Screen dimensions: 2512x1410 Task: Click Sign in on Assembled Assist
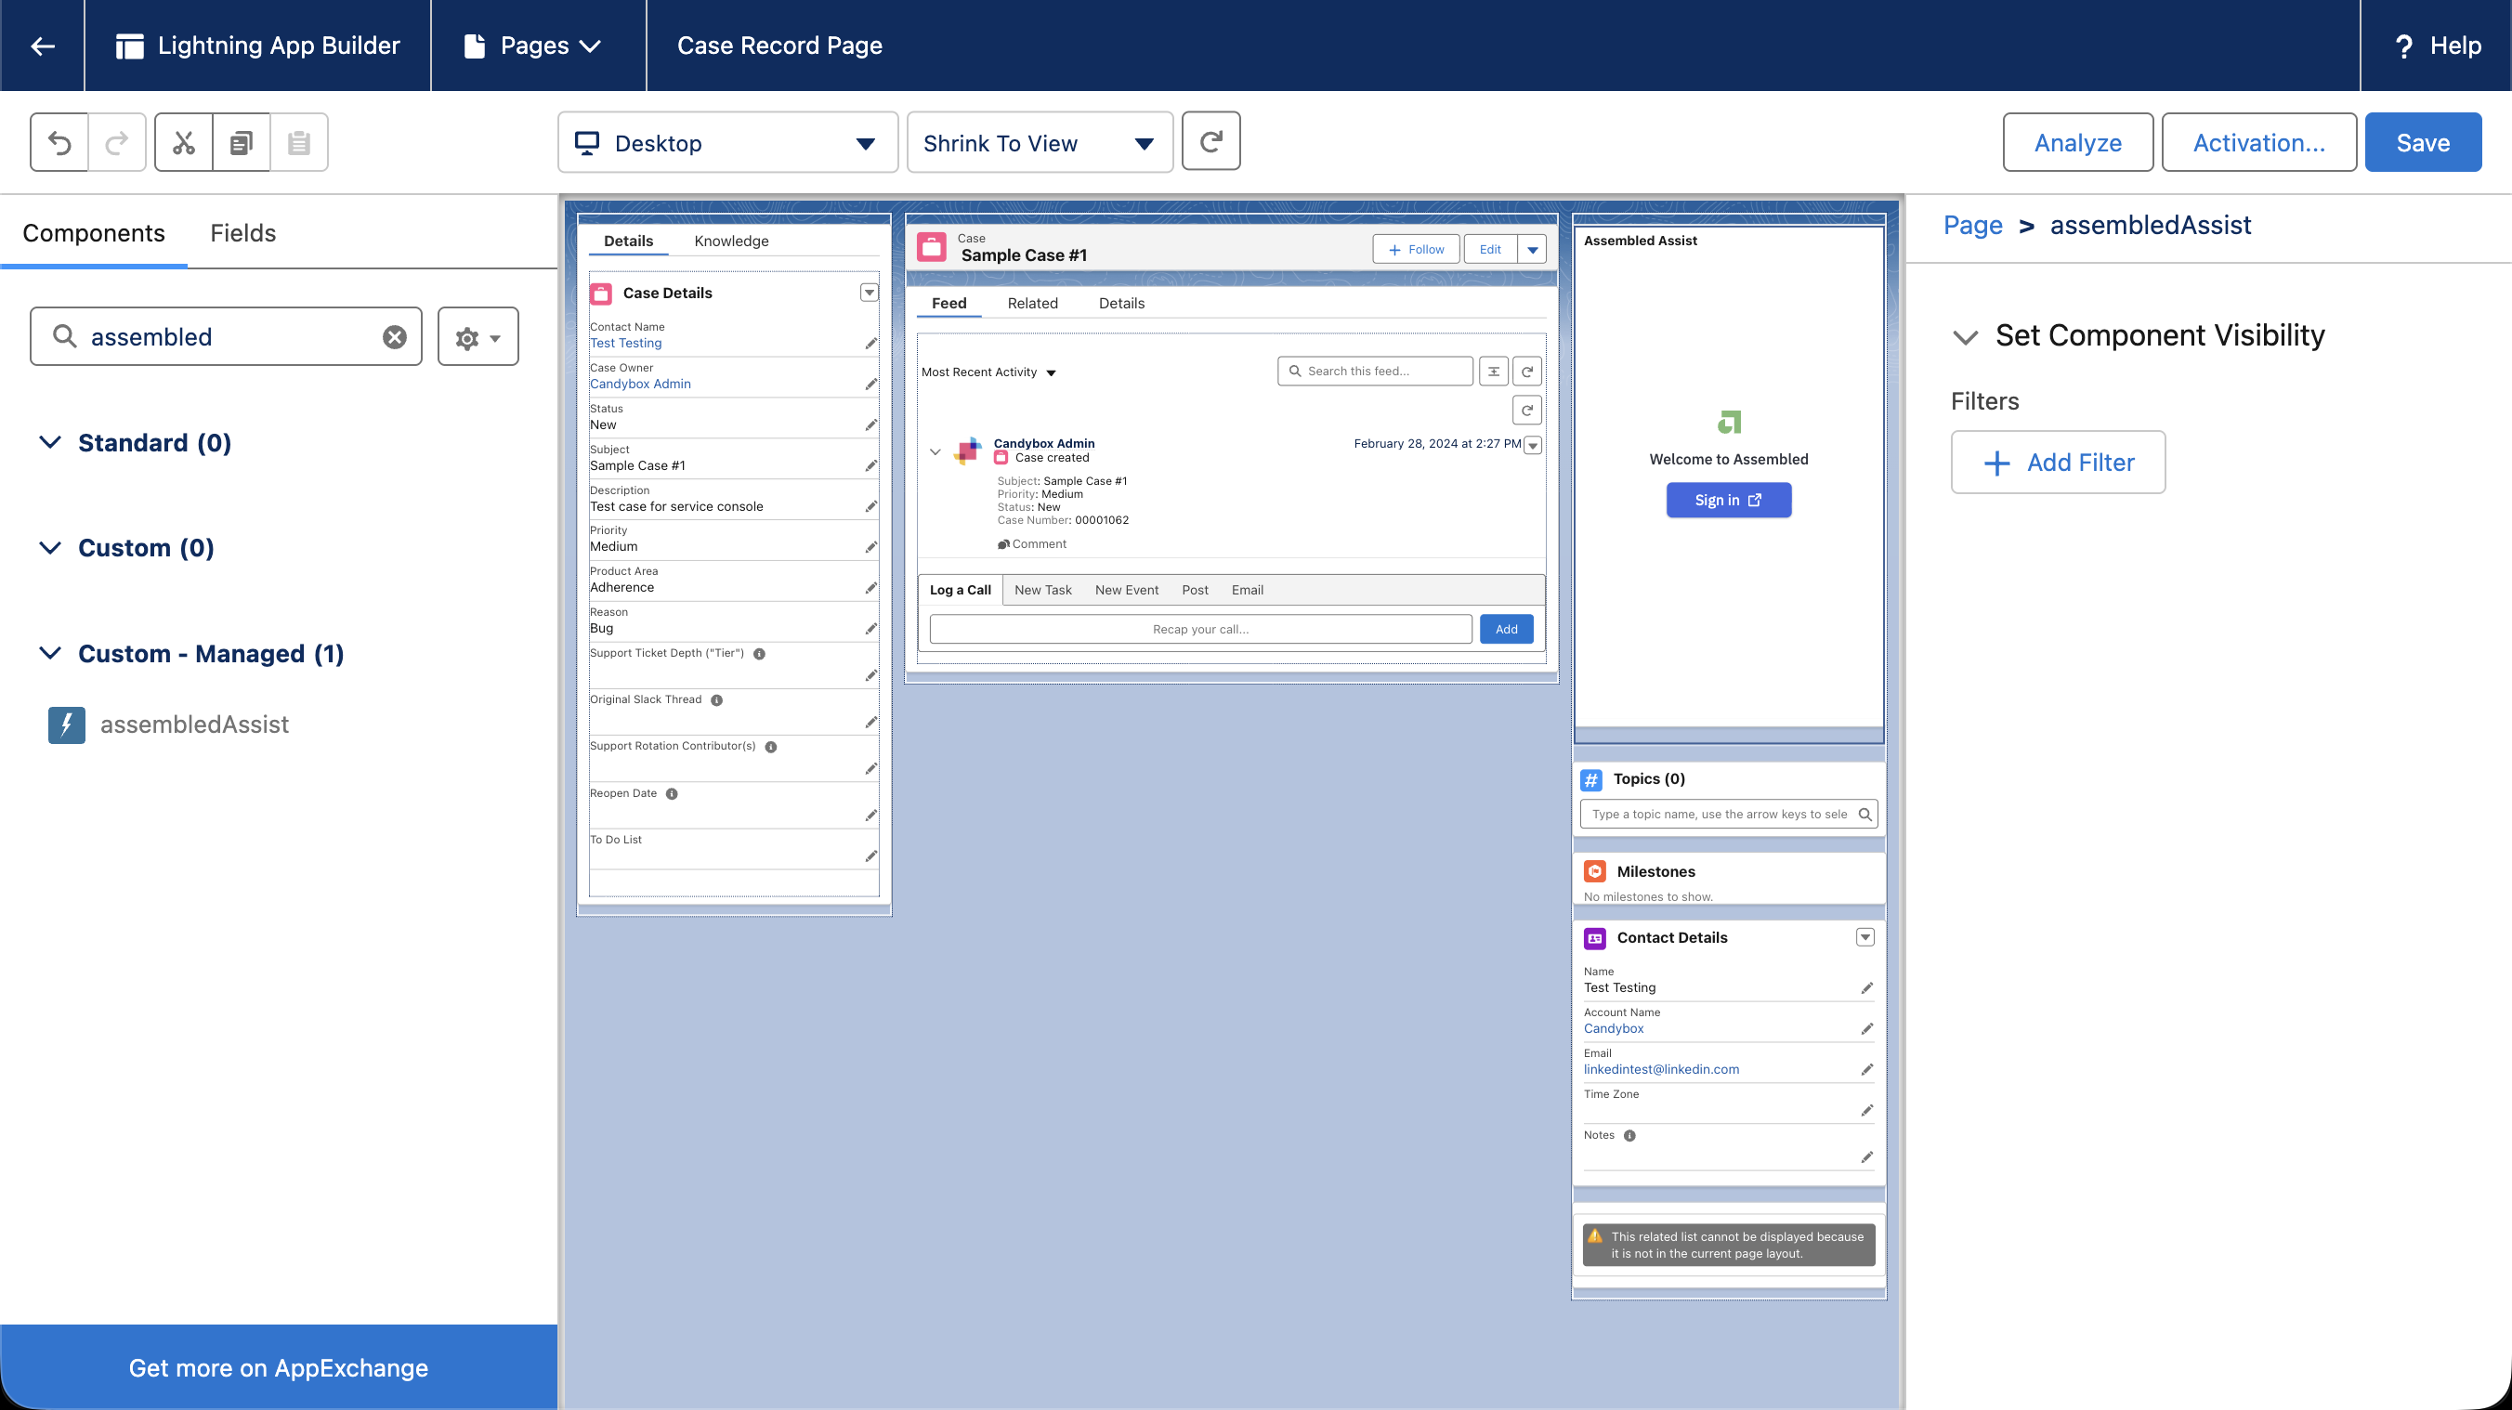(1728, 501)
